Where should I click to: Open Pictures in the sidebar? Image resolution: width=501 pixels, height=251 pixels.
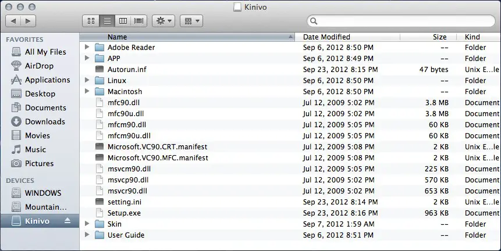coord(40,164)
